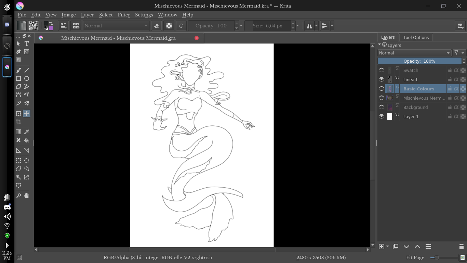Open the layer blending mode dropdown
Viewport: 467px width, 263px height.
pyautogui.click(x=414, y=53)
